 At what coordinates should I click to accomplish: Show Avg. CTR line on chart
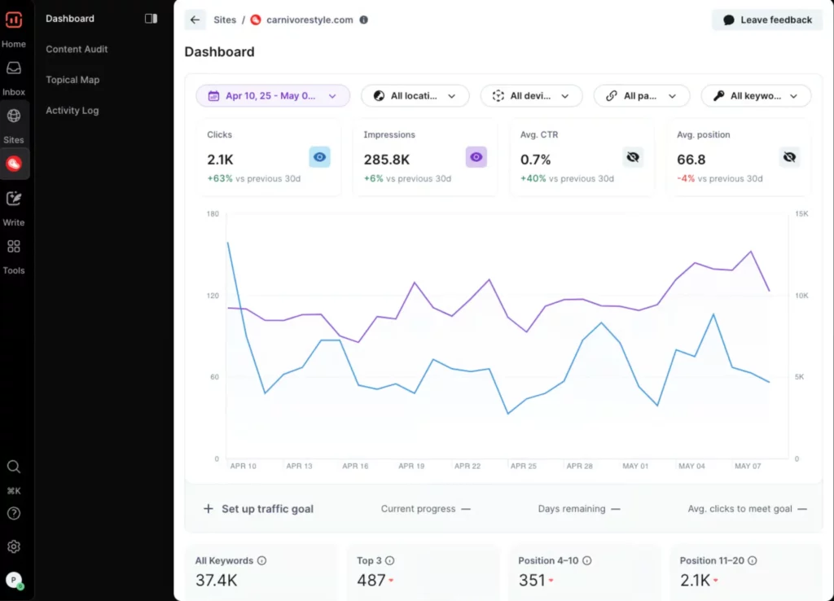[x=633, y=157]
